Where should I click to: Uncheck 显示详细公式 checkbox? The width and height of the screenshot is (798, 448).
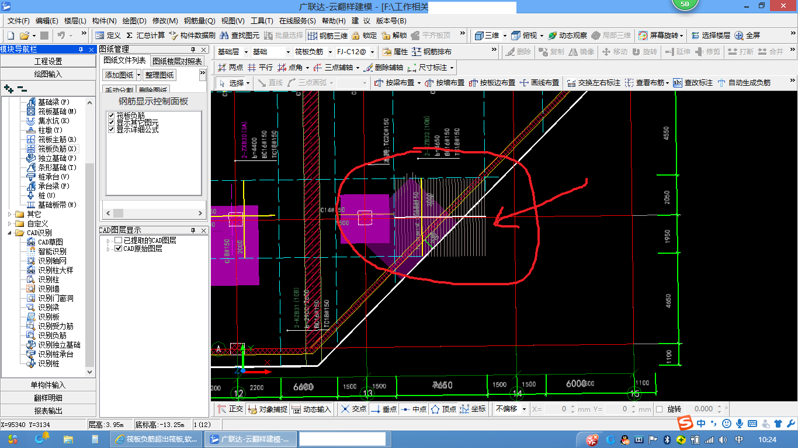111,129
